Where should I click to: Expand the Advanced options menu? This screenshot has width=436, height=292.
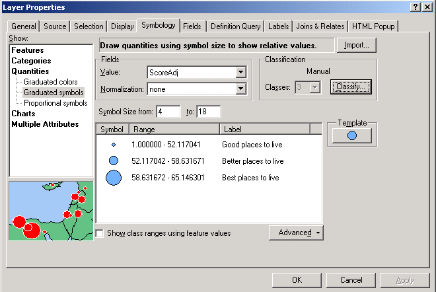(x=296, y=233)
